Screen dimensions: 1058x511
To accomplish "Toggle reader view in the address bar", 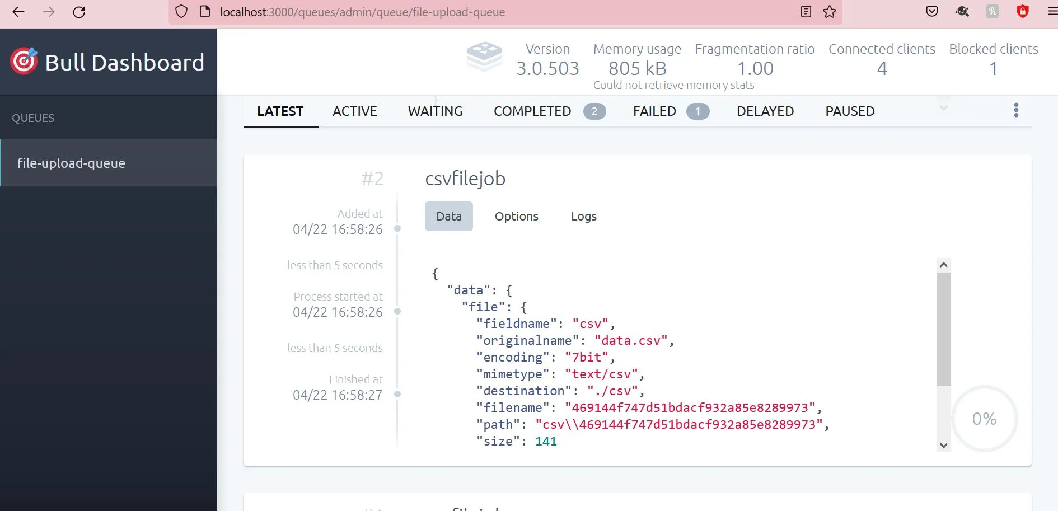I will (x=806, y=12).
